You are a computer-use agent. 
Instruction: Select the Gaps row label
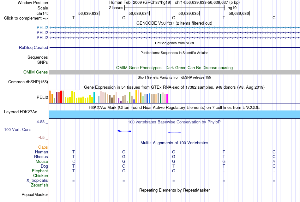click(43, 147)
